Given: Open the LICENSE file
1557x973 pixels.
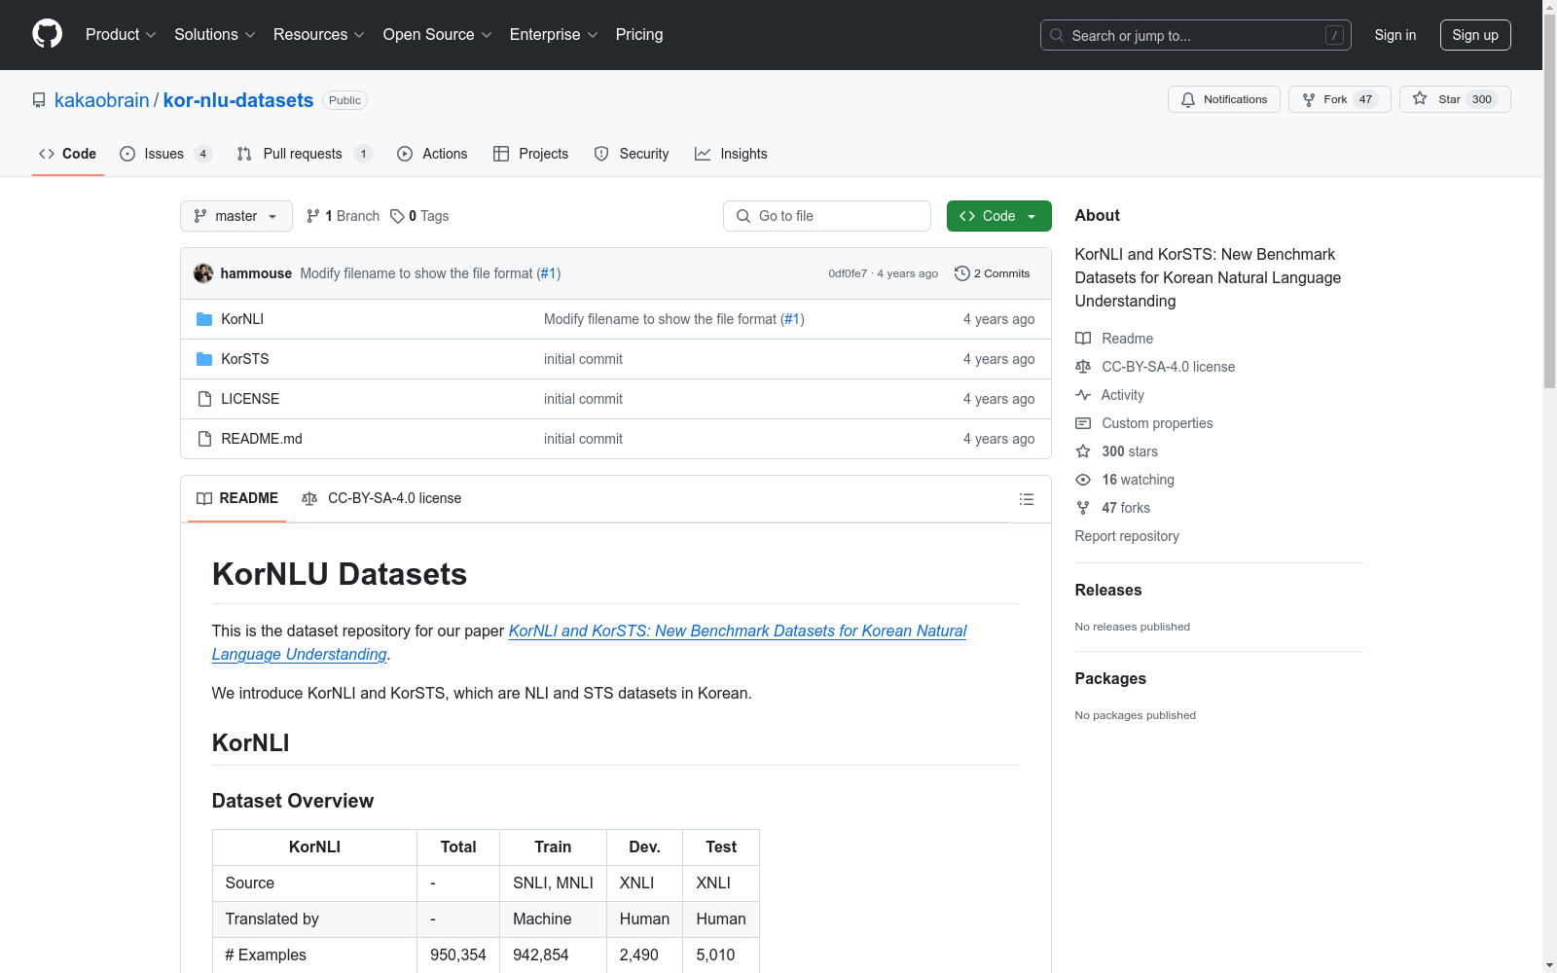Looking at the screenshot, I should 250,399.
